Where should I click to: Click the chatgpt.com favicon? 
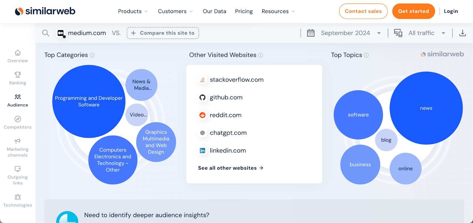pos(203,133)
